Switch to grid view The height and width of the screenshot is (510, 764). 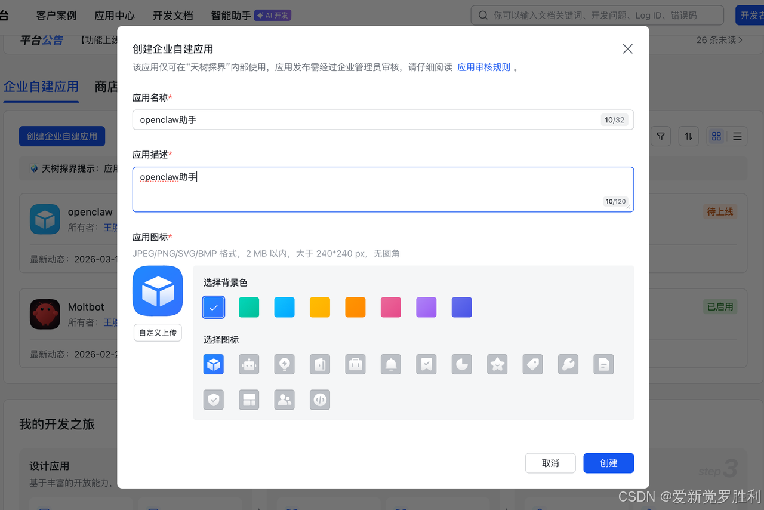(x=717, y=136)
